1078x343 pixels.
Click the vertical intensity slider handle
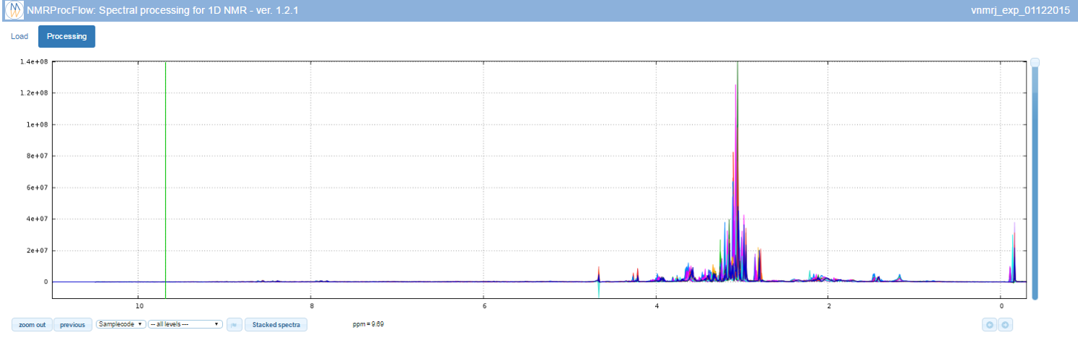[x=1035, y=63]
